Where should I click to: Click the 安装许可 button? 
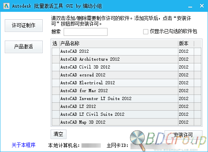183,135
